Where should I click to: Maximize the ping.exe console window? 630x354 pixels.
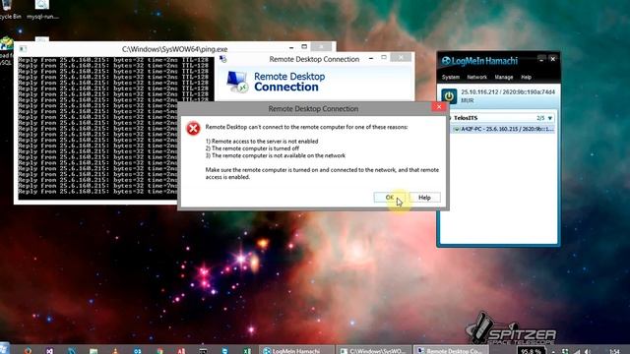coord(304,47)
